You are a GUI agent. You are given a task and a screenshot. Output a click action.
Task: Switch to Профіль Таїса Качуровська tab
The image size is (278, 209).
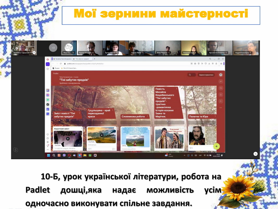pyautogui.click(x=63, y=59)
